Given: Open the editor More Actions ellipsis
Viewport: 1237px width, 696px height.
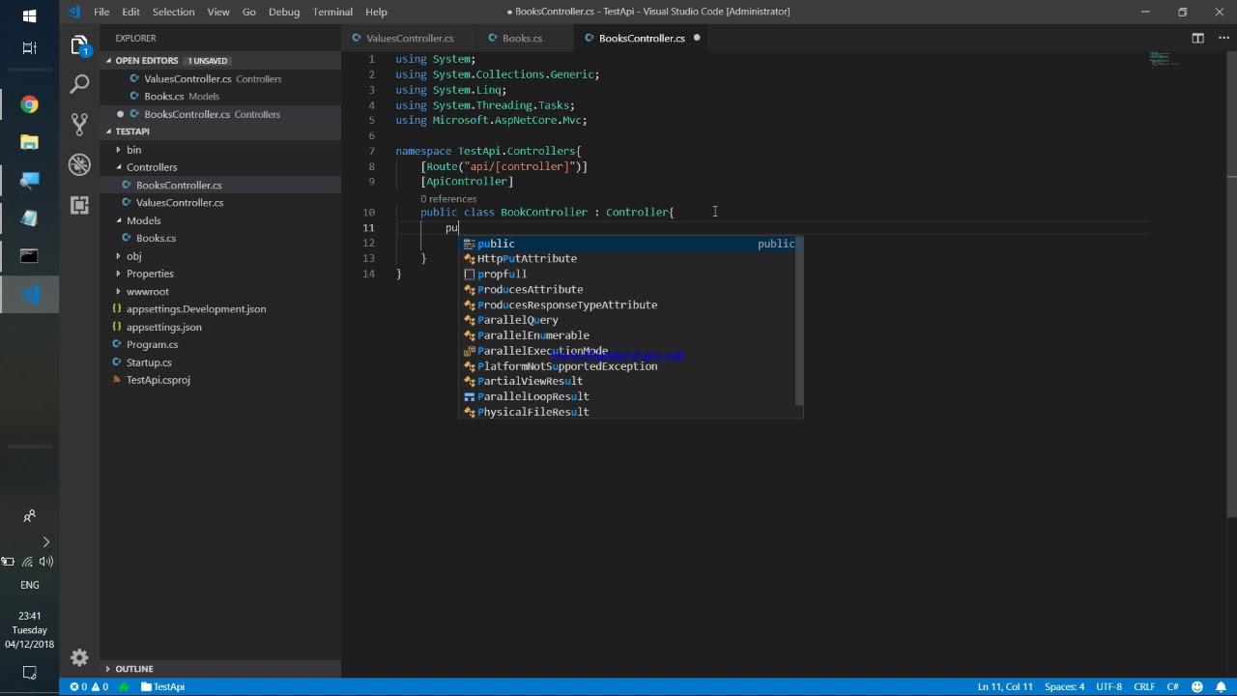Looking at the screenshot, I should 1223,38.
